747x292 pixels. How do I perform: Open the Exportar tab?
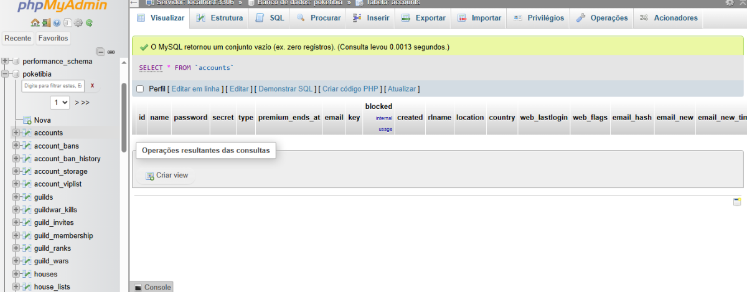tap(423, 18)
